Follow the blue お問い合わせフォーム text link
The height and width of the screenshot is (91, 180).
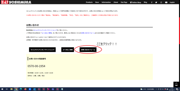pos(88,33)
